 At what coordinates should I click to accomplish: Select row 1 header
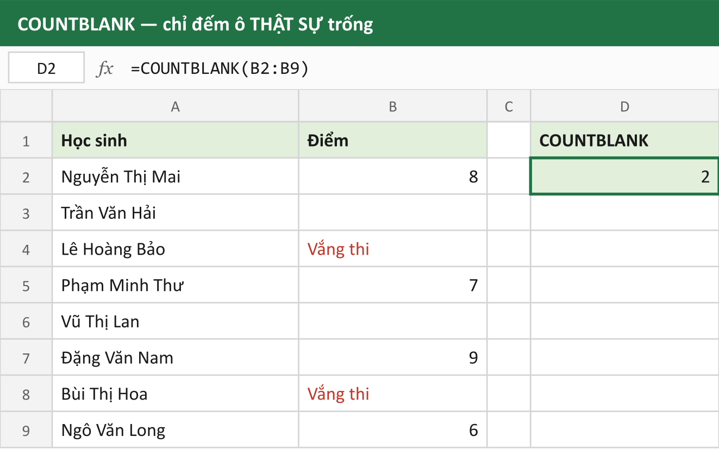point(26,141)
